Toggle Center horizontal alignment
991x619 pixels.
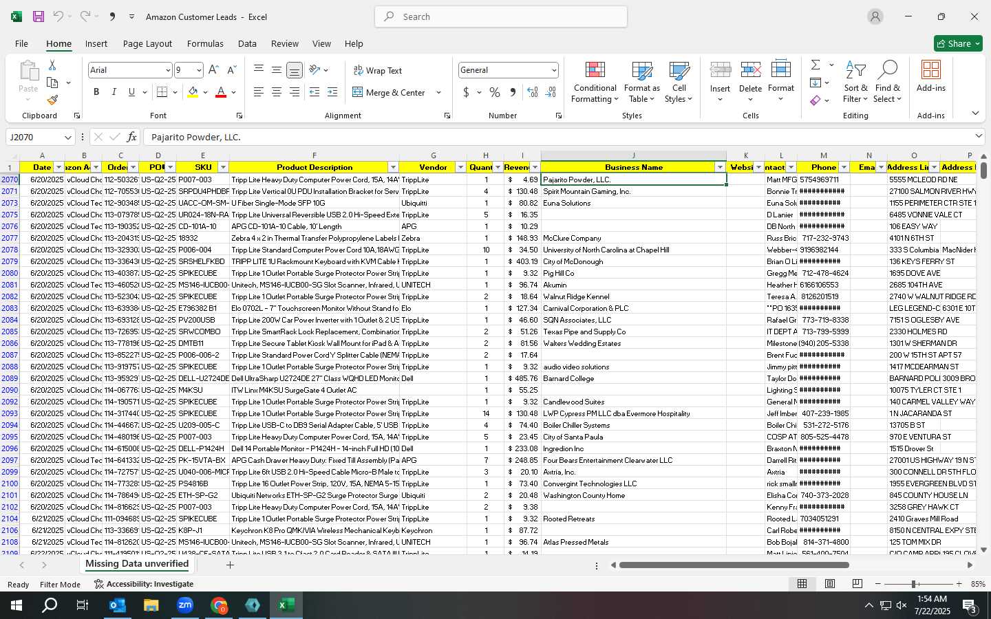tap(277, 92)
